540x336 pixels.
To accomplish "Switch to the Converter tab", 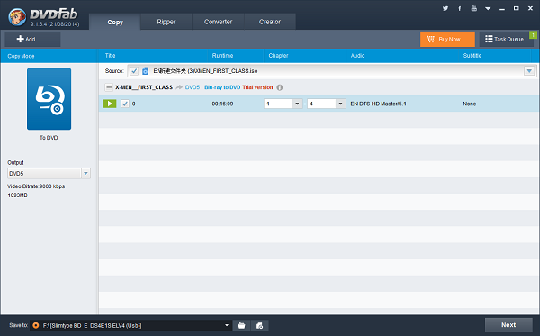I will pyautogui.click(x=218, y=22).
